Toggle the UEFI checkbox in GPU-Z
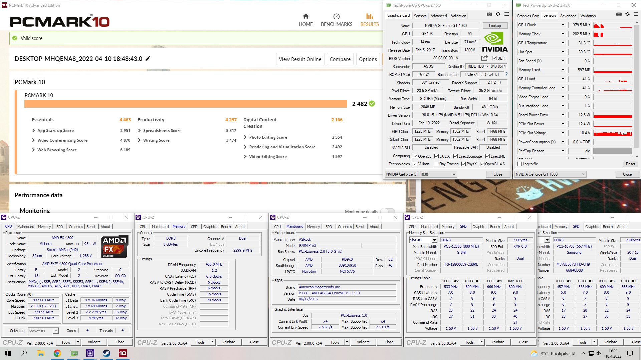The width and height of the screenshot is (641, 360). tap(494, 58)
